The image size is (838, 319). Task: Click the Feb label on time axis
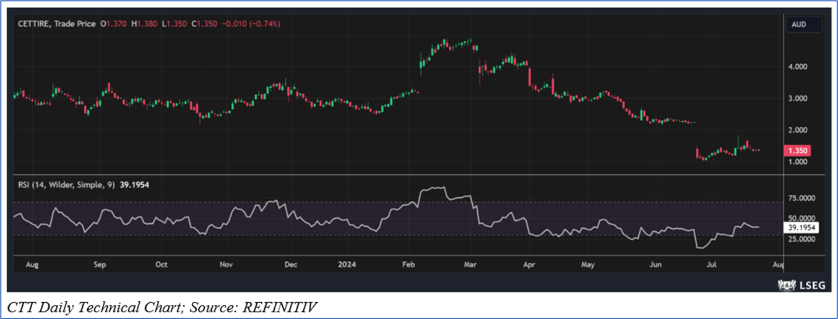(x=408, y=265)
